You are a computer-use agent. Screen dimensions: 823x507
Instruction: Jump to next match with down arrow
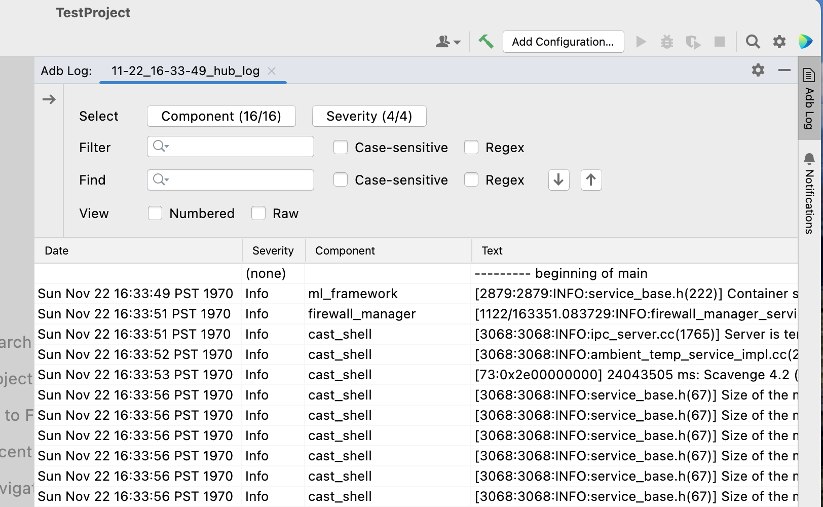558,180
